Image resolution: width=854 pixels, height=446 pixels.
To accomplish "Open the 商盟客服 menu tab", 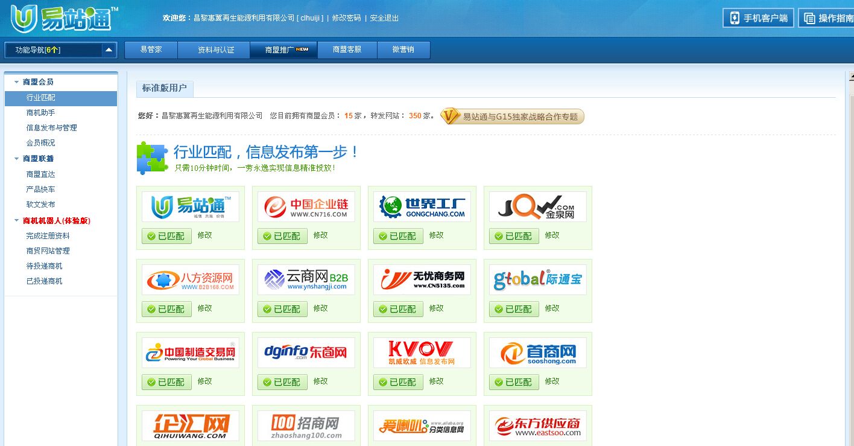I will pyautogui.click(x=347, y=49).
